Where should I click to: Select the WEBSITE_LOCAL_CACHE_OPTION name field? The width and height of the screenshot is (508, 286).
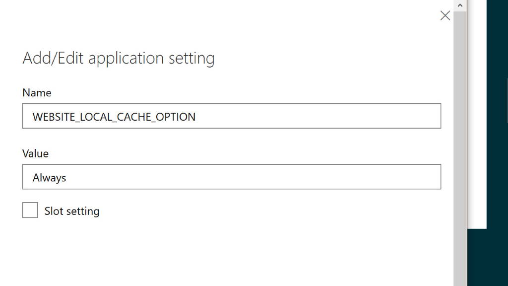click(x=231, y=116)
